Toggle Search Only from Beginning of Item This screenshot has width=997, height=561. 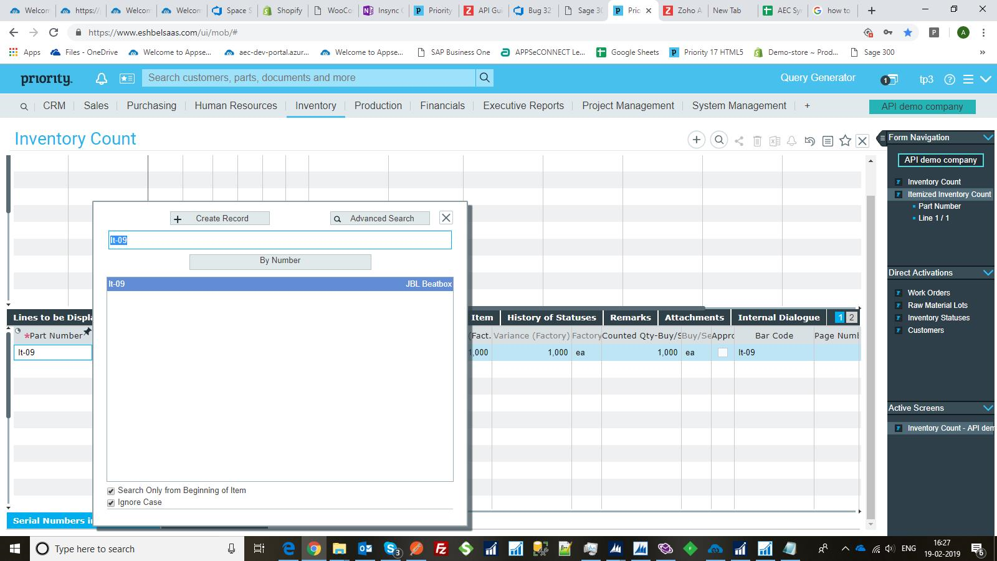[111, 491]
